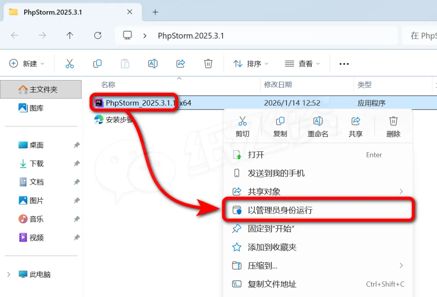Choose 删除 in the context menu
437x297 pixels.
[393, 127]
